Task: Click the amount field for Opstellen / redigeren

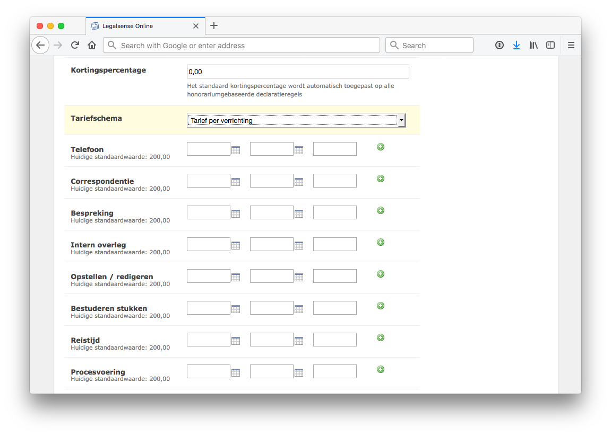Action: coord(335,276)
